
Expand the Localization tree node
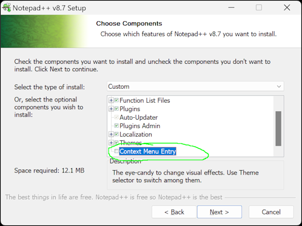[111, 134]
